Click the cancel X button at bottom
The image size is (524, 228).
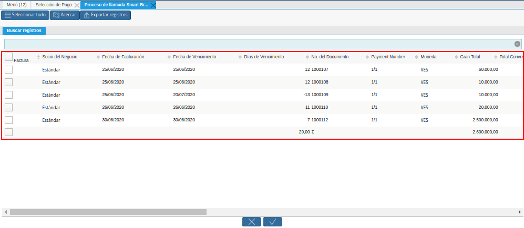tap(252, 222)
